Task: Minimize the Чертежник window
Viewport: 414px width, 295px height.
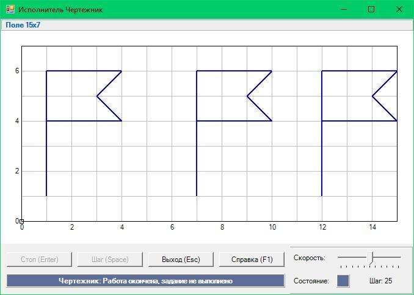Action: 344,10
